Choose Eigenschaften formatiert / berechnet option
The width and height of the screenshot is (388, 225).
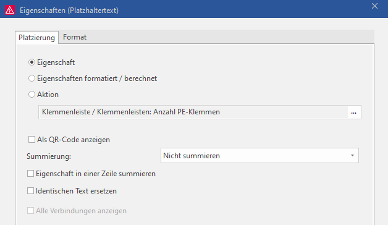[x=32, y=79]
